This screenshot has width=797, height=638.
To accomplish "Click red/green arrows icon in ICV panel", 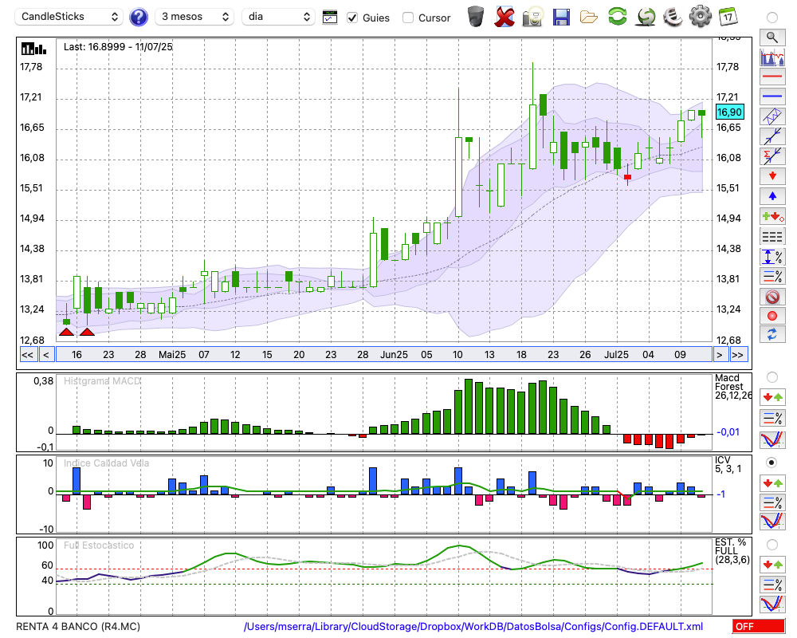I will [772, 482].
